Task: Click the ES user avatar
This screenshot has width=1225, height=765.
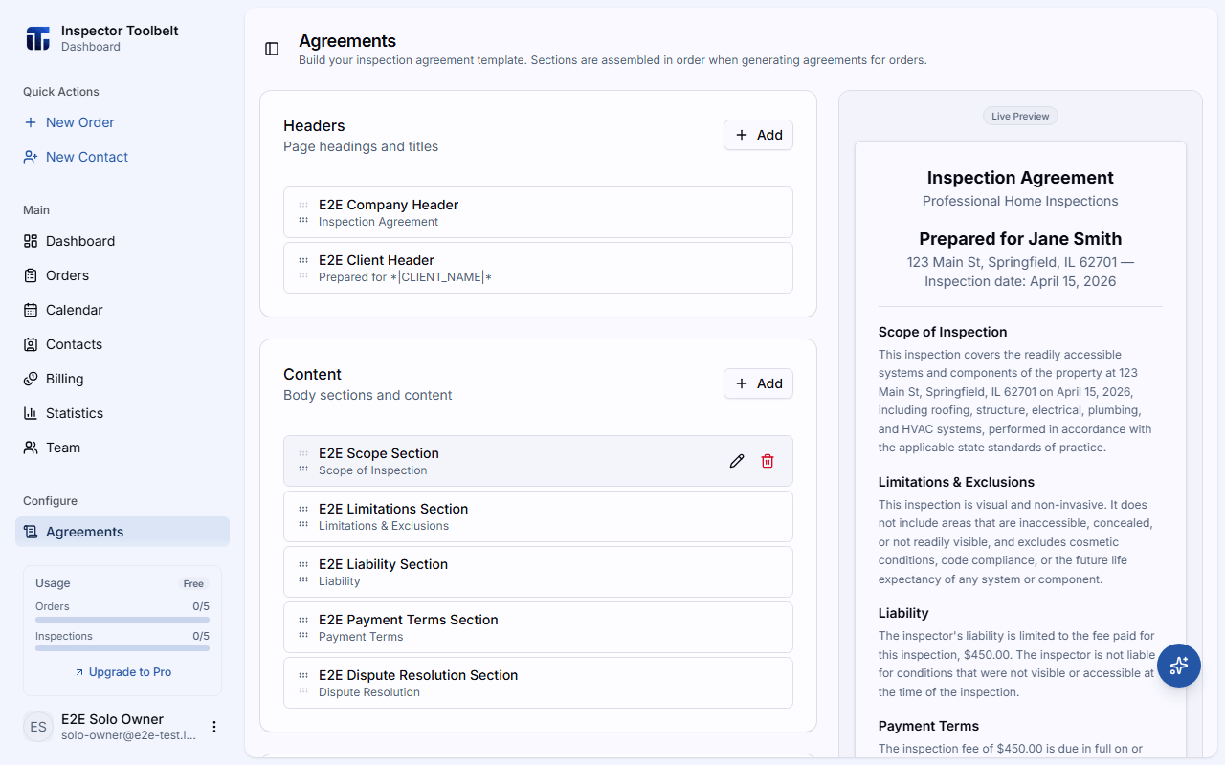Action: click(38, 727)
